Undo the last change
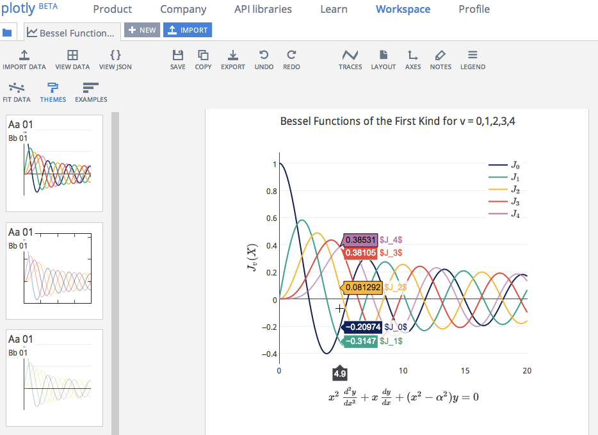Image resolution: width=598 pixels, height=435 pixels. 264,60
